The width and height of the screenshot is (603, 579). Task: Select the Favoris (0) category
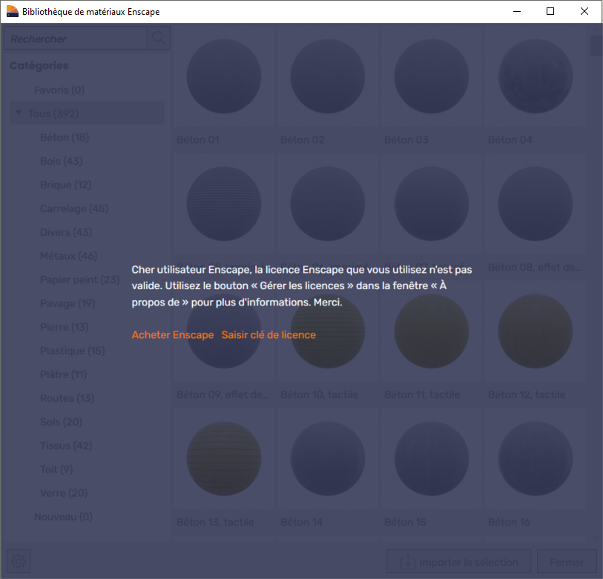[59, 90]
